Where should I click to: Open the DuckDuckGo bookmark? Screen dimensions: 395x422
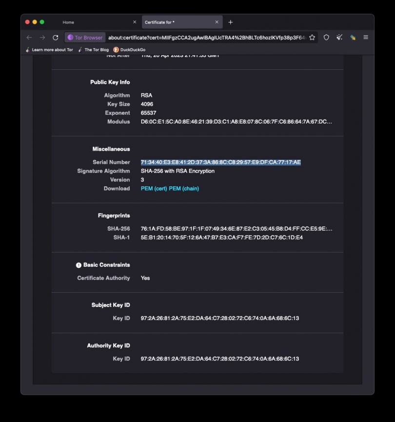click(130, 50)
